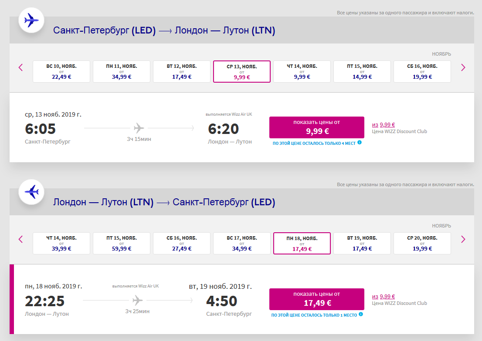
Task: Show earlier return dates with left arrow
Action: [20, 239]
